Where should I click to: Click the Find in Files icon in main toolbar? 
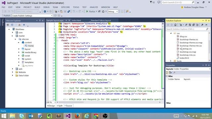click(127, 12)
